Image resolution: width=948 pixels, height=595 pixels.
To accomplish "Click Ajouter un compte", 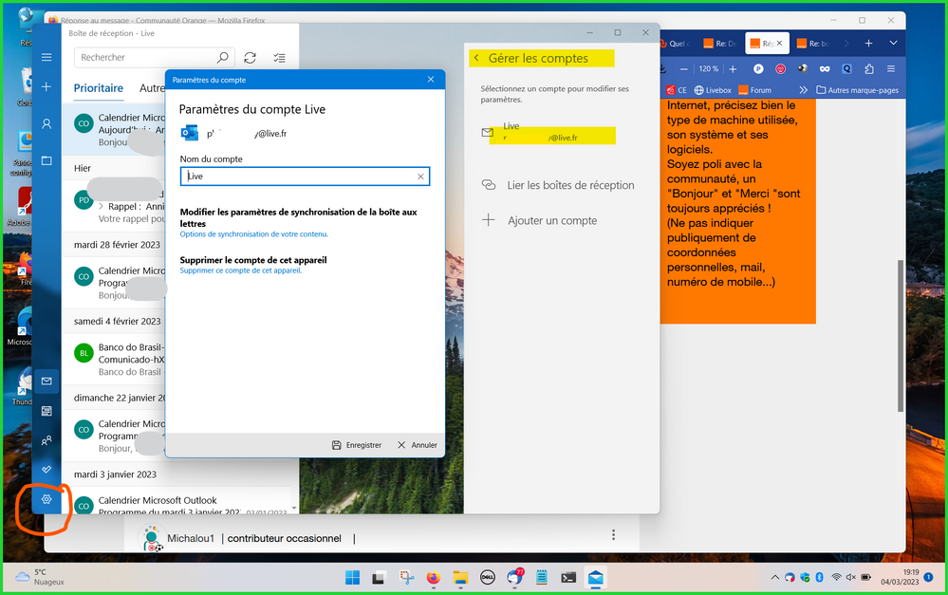I will tap(551, 220).
